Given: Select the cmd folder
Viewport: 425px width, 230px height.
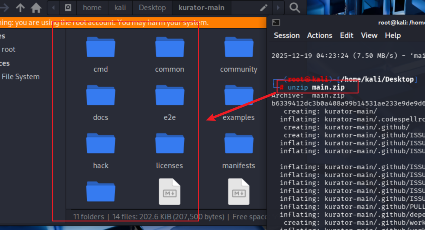Looking at the screenshot, I should [101, 54].
